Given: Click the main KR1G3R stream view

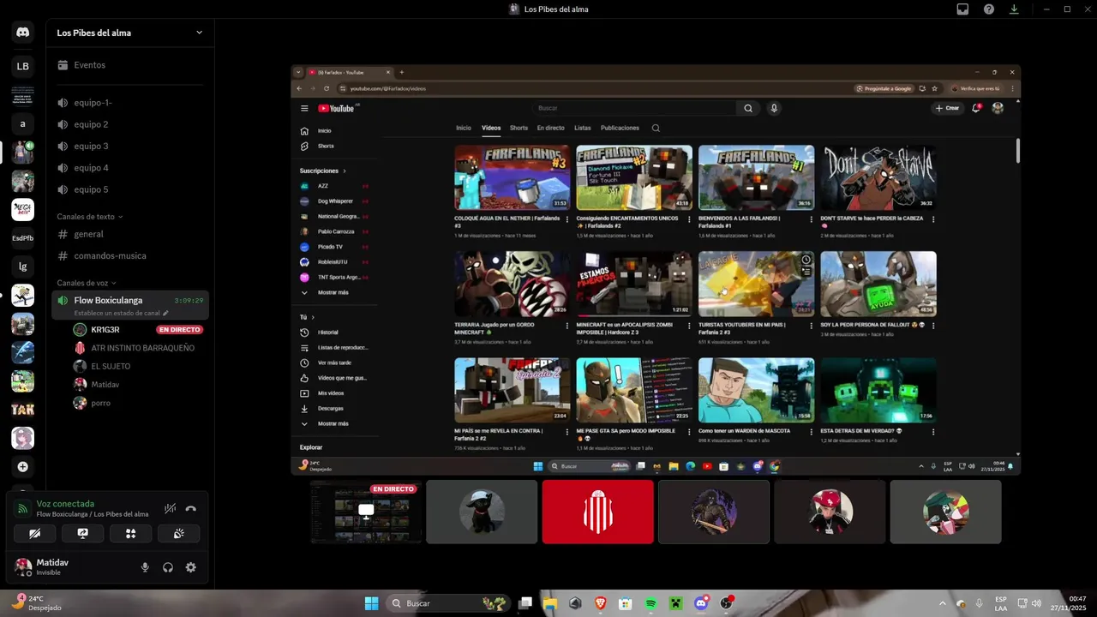Looking at the screenshot, I should pos(656,270).
